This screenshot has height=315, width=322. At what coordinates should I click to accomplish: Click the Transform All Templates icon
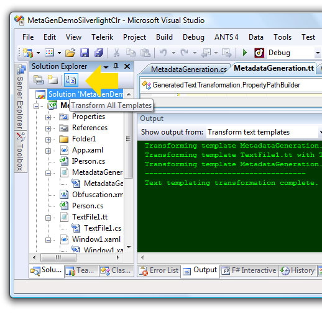pyautogui.click(x=71, y=80)
